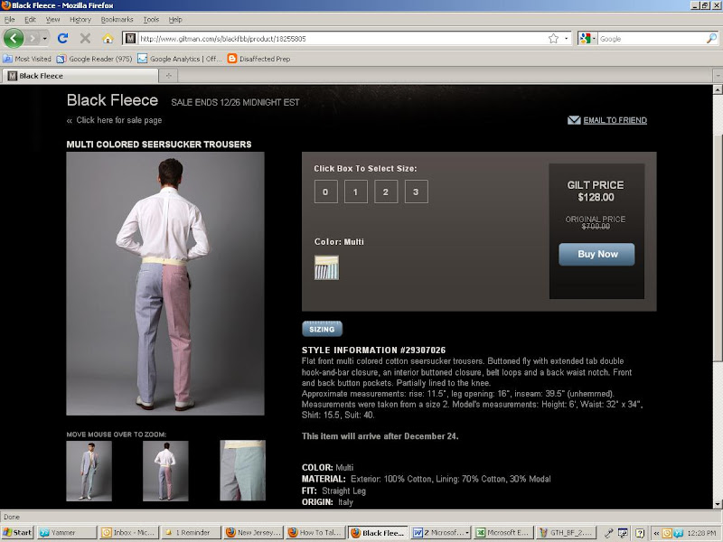Click the 'SALE ENDS 12/26 MIDNIGHT EST' text

(x=235, y=102)
